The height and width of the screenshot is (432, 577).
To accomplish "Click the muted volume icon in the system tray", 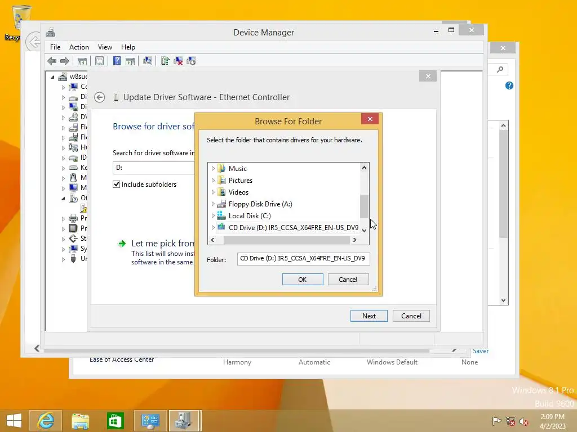I will tap(524, 421).
